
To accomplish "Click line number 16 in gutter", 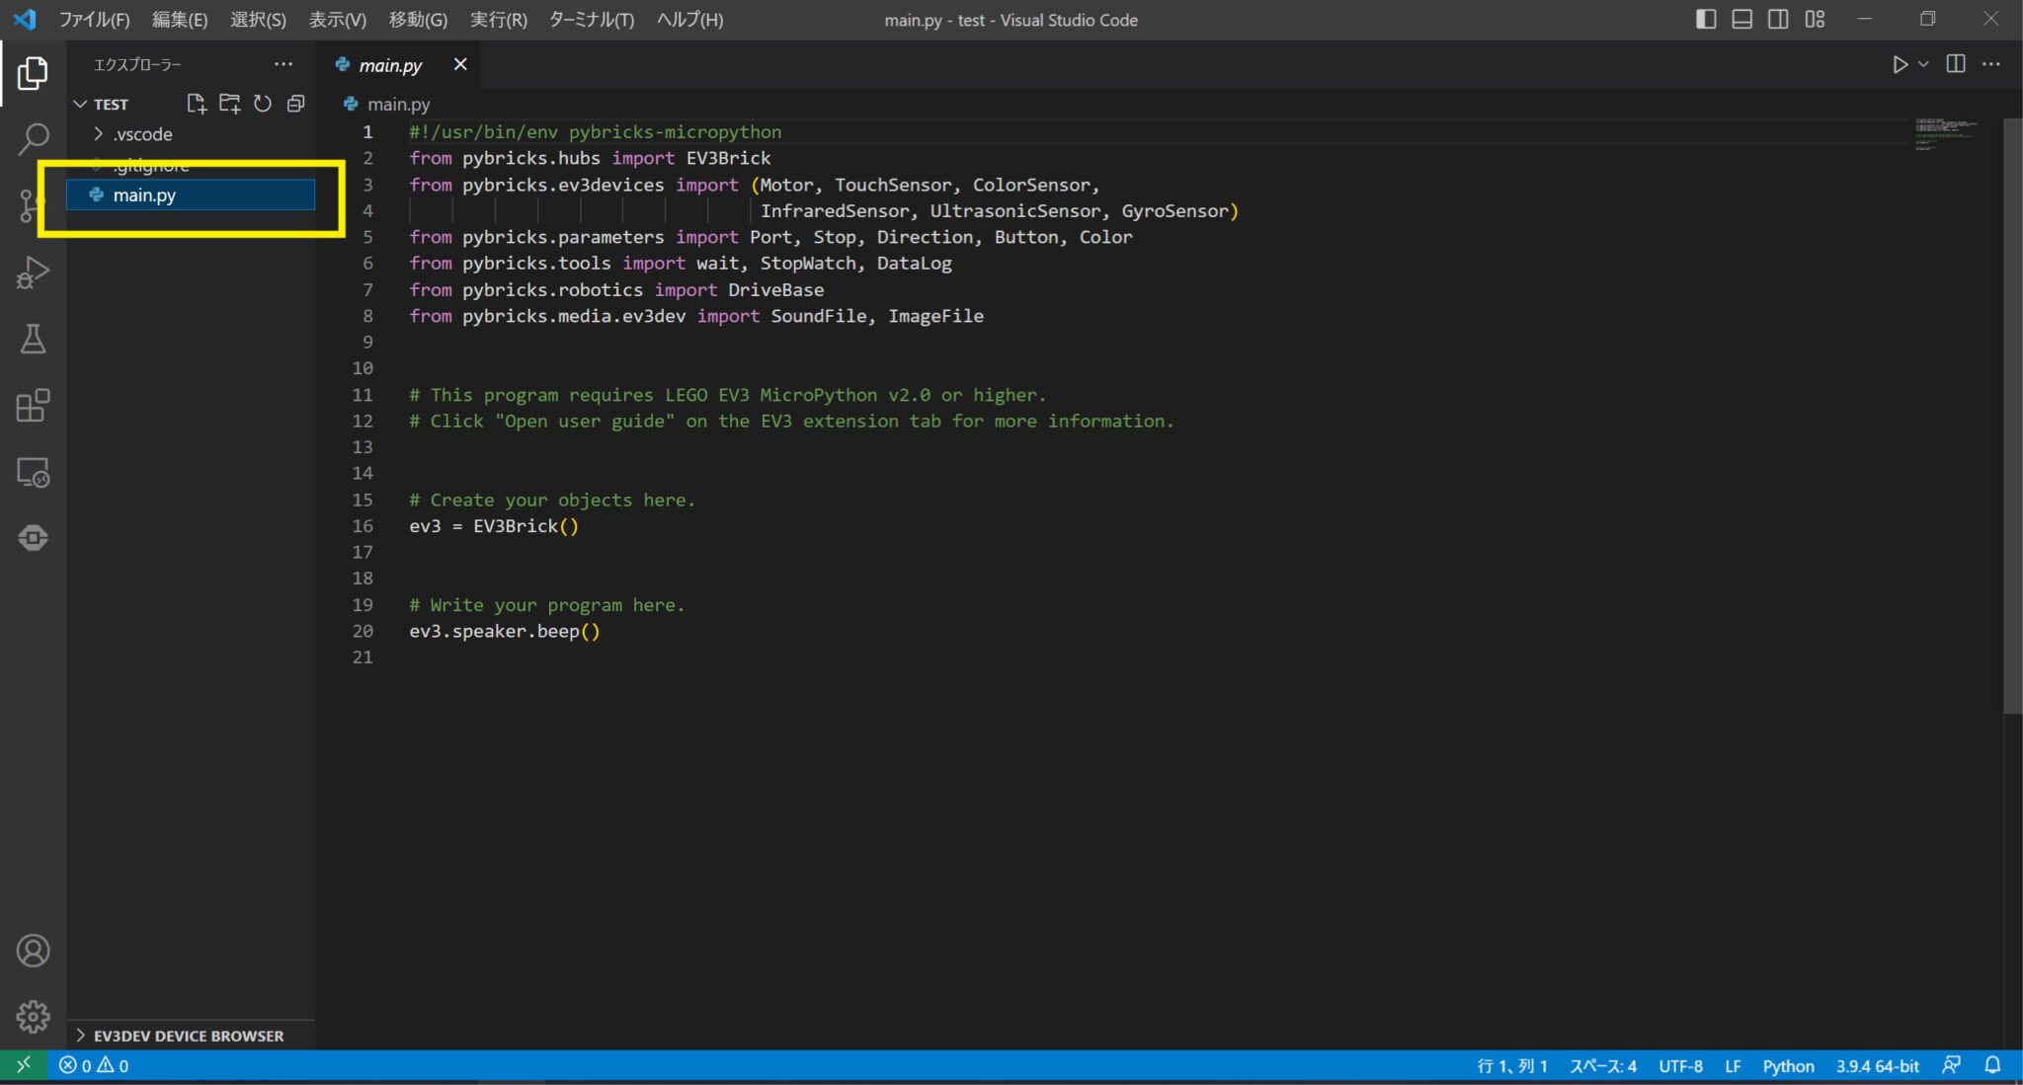I will click(x=363, y=526).
